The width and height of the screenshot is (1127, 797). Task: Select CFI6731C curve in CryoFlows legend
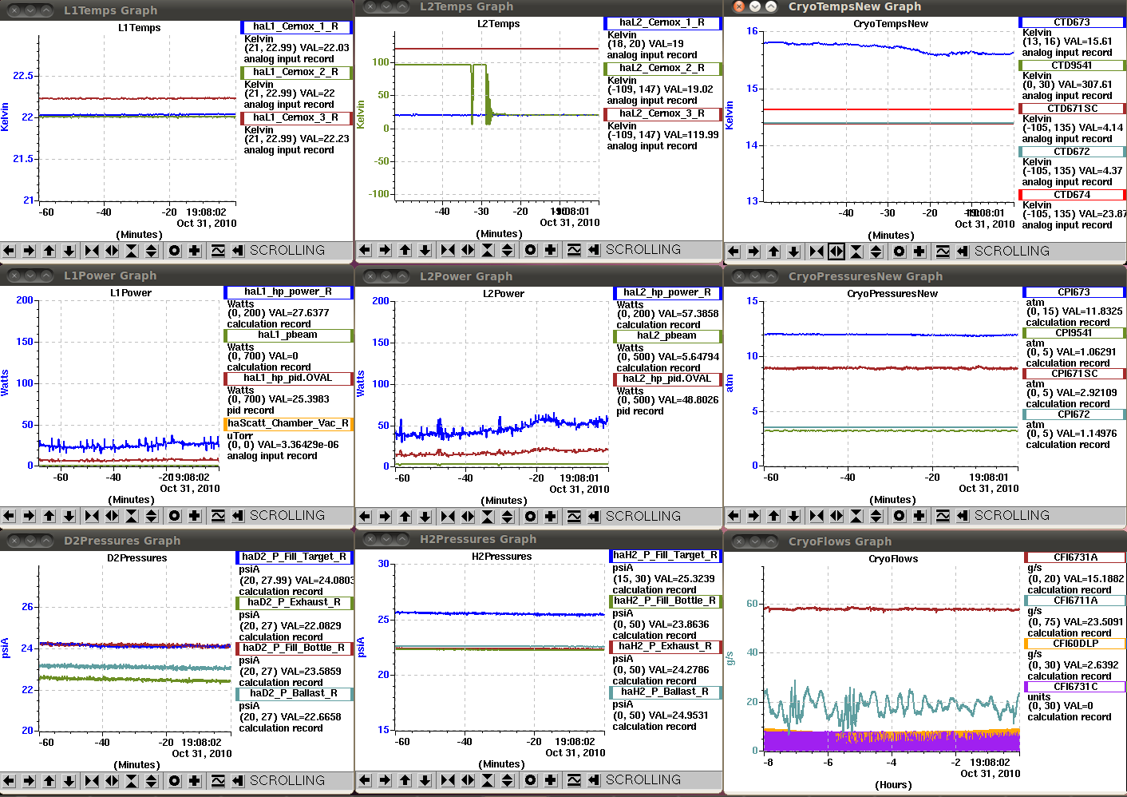pyautogui.click(x=1075, y=687)
